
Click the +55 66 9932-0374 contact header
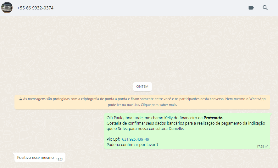(35, 8)
